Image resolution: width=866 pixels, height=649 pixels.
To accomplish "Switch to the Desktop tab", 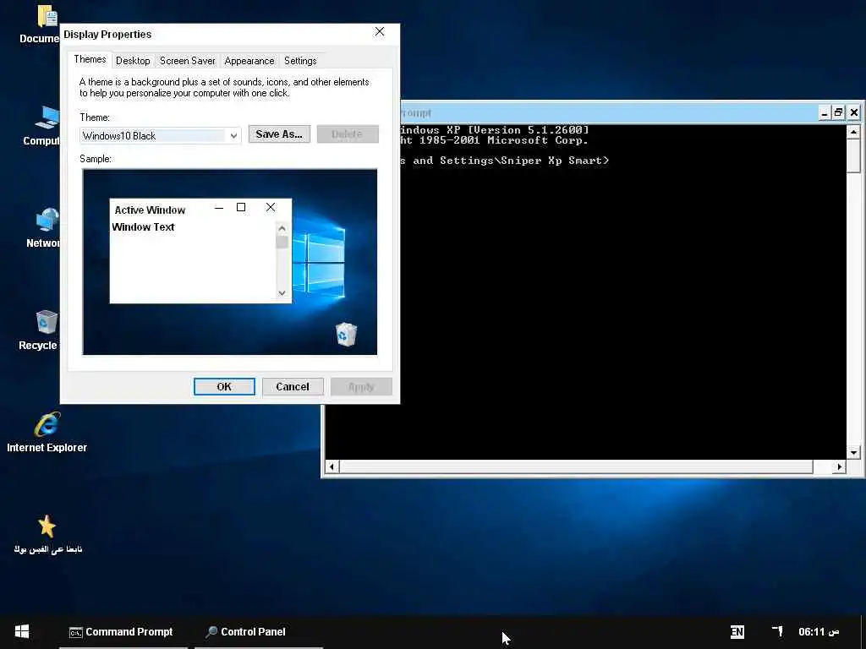I will (x=133, y=61).
